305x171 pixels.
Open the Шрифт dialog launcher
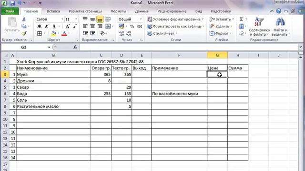77,40
